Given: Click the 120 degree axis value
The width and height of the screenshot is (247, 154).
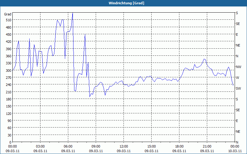Looking at the screenshot, I should click(x=9, y=113).
